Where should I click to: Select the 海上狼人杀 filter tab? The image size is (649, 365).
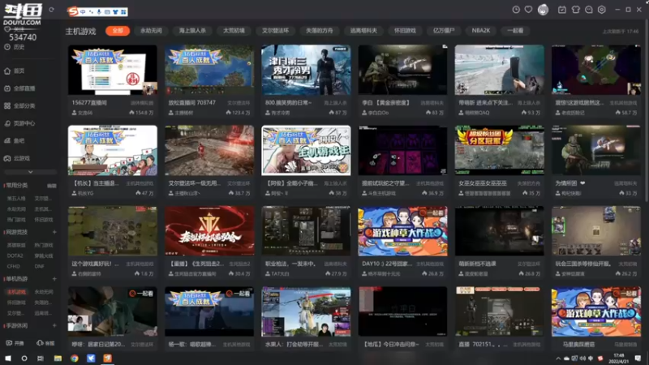[x=192, y=31]
